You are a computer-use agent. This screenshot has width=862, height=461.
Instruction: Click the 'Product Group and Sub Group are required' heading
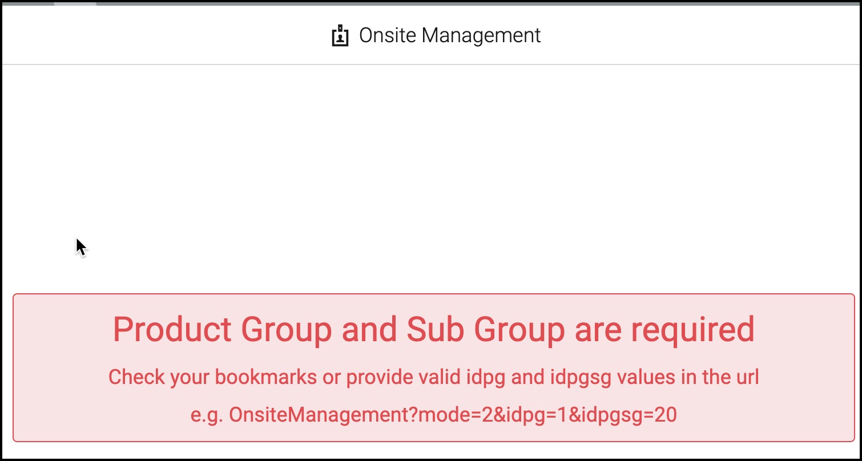pos(434,329)
